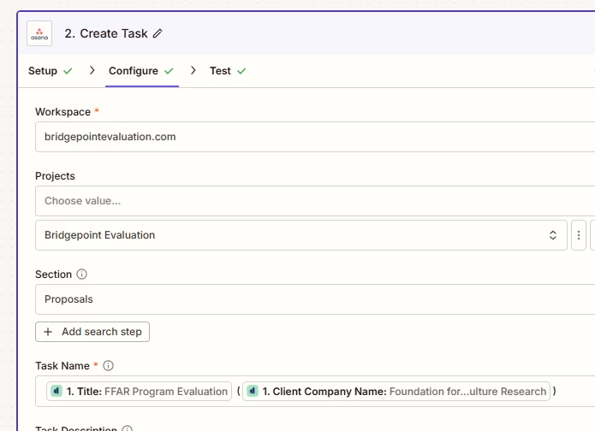Click the Projects Choose value field
The width and height of the screenshot is (595, 431).
(x=315, y=201)
